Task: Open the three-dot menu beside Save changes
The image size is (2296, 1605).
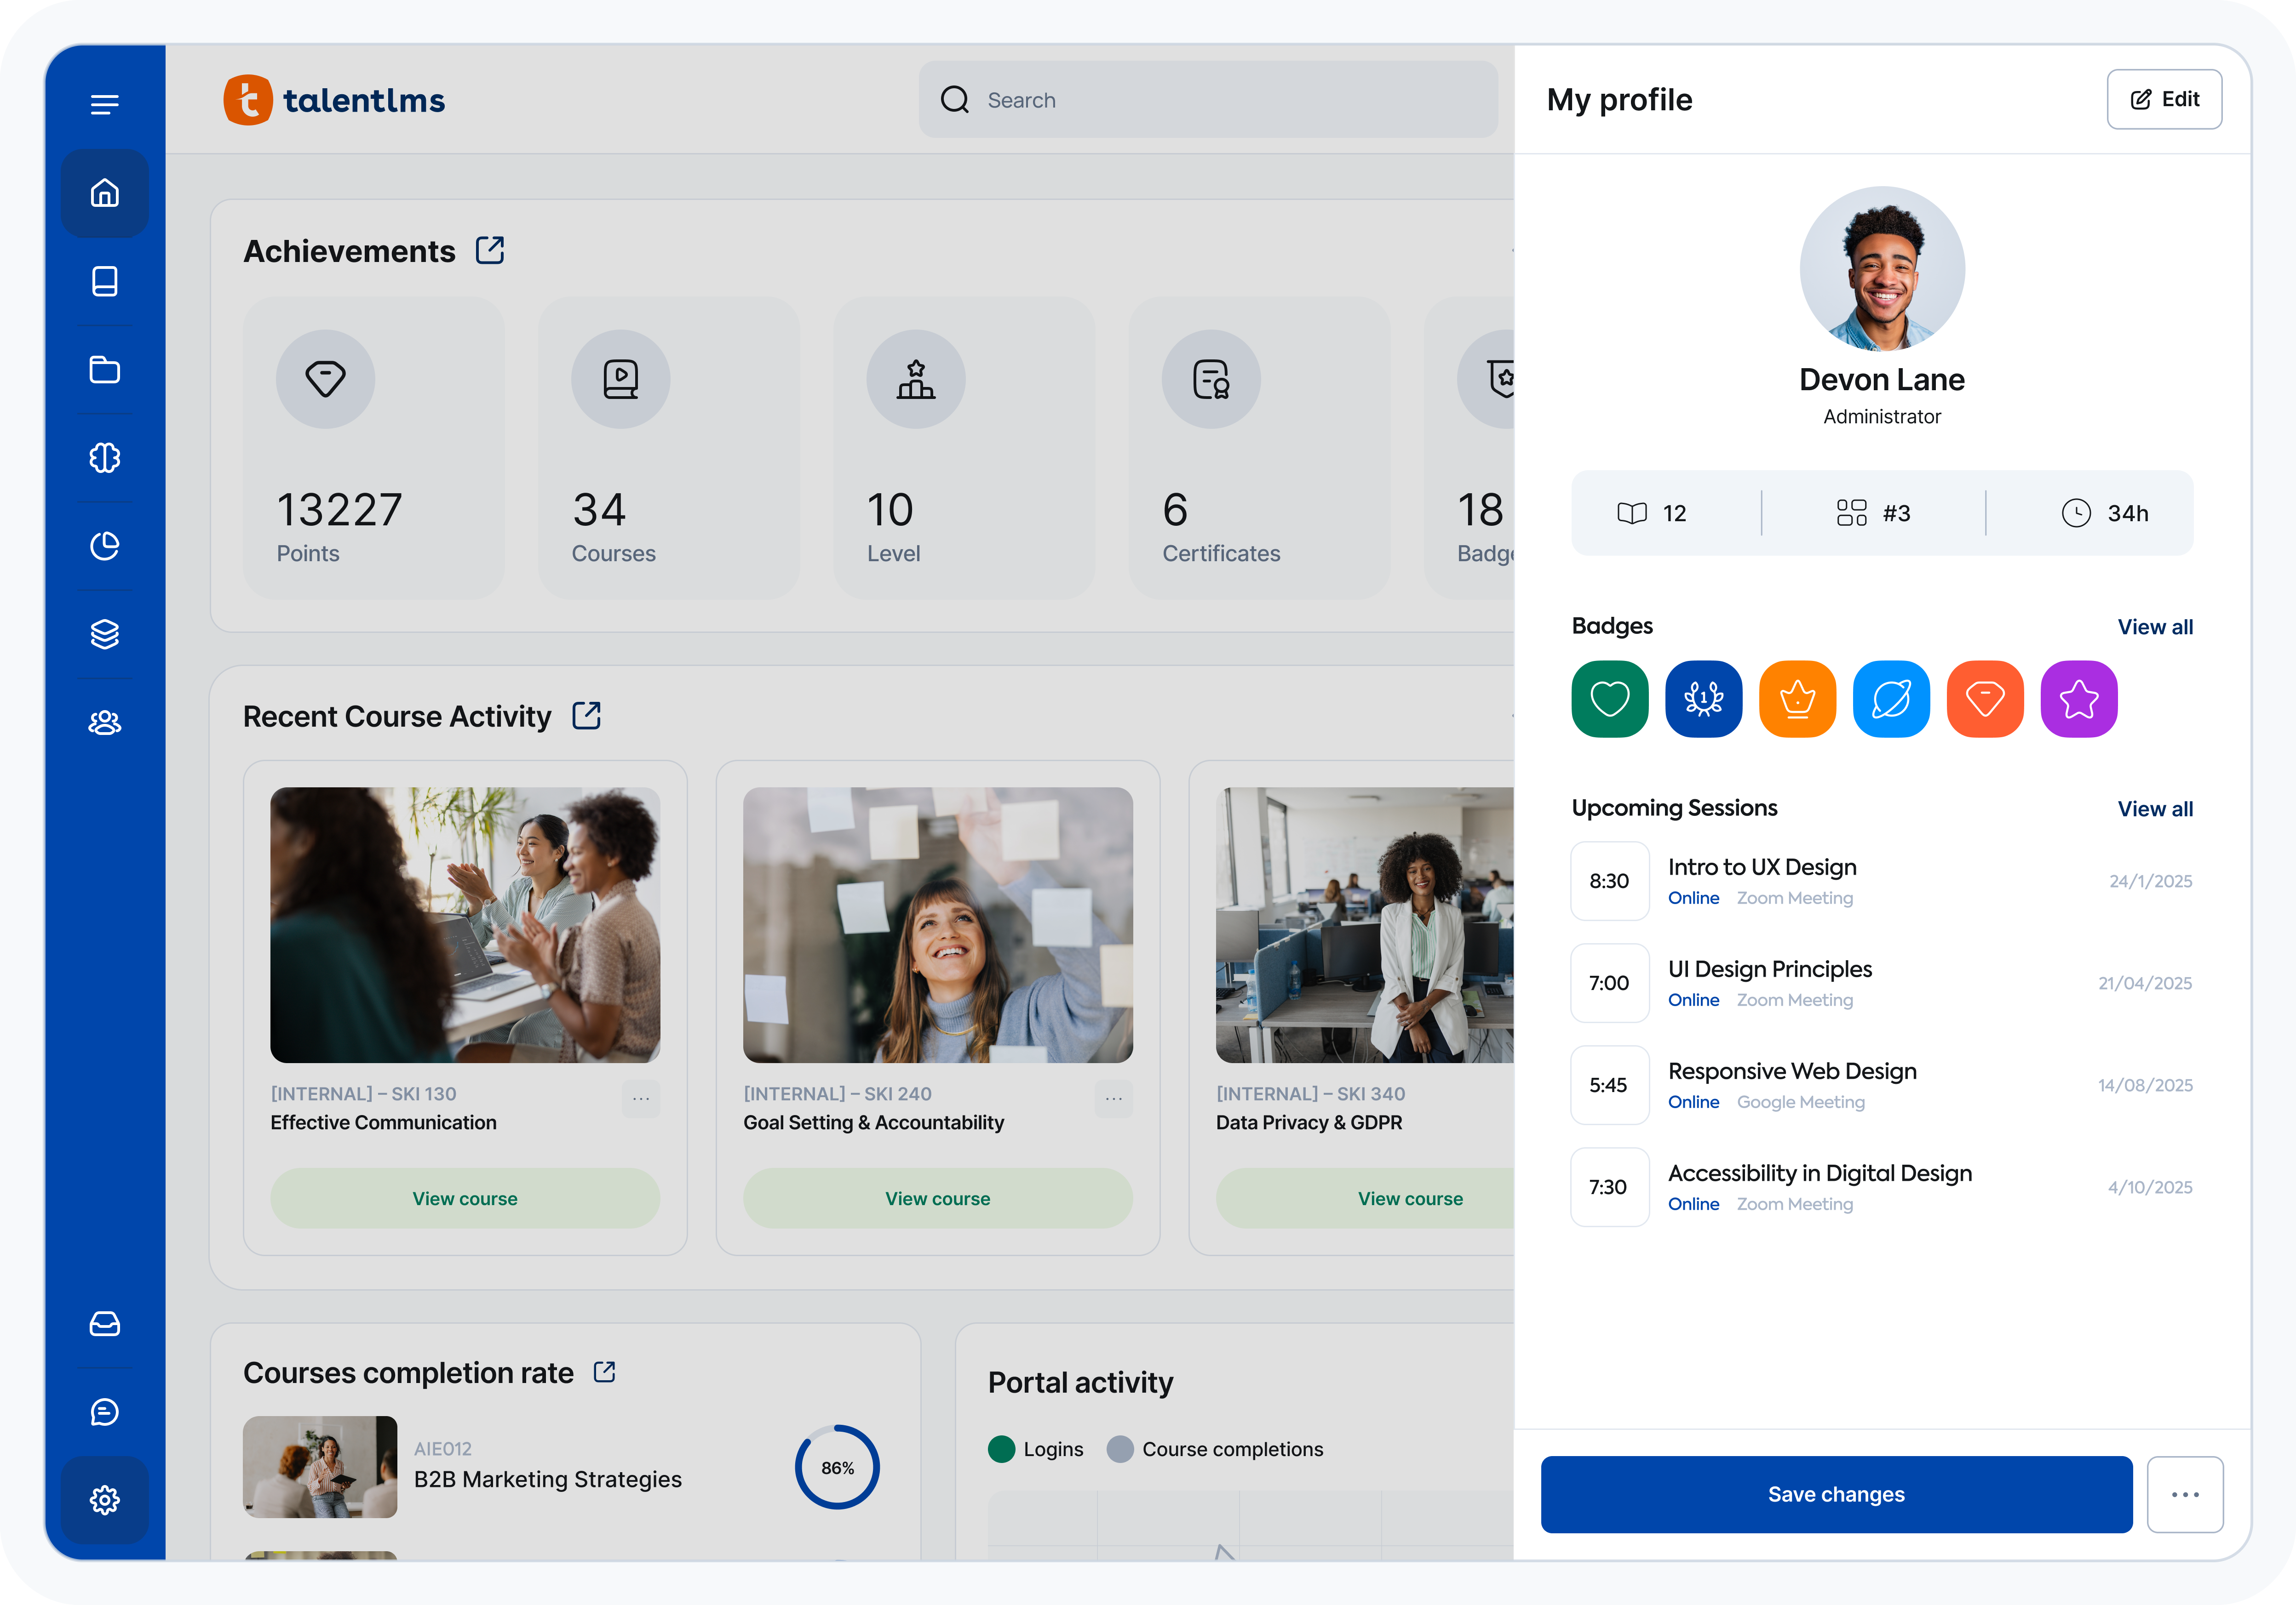Action: 2186,1494
